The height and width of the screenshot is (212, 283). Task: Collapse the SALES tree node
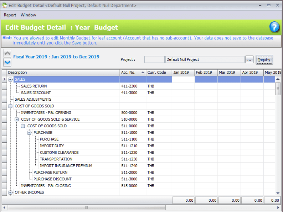[10, 79]
